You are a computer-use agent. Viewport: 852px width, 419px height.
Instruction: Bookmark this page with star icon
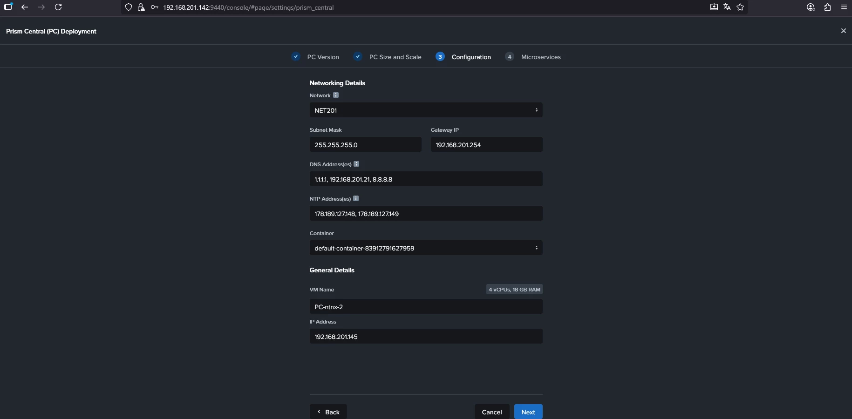[740, 7]
